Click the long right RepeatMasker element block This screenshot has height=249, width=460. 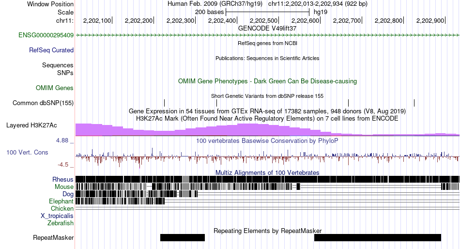tap(378, 237)
